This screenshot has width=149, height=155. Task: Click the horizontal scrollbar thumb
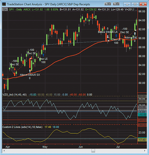pyautogui.click(x=93, y=151)
